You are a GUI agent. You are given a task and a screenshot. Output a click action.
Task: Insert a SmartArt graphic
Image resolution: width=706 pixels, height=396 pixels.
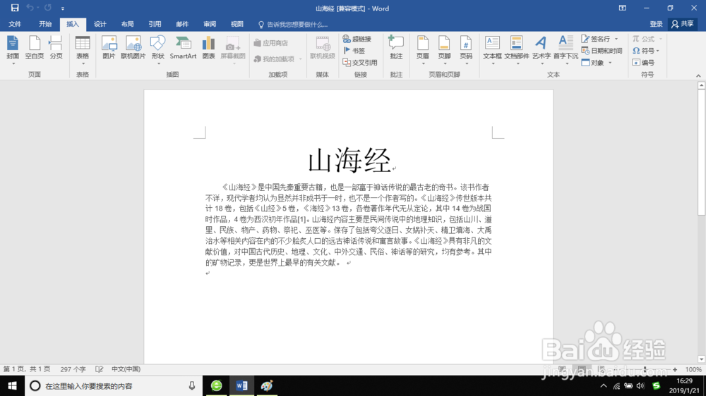[183, 49]
